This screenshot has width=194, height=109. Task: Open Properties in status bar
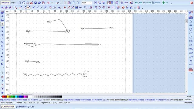pos(188,103)
